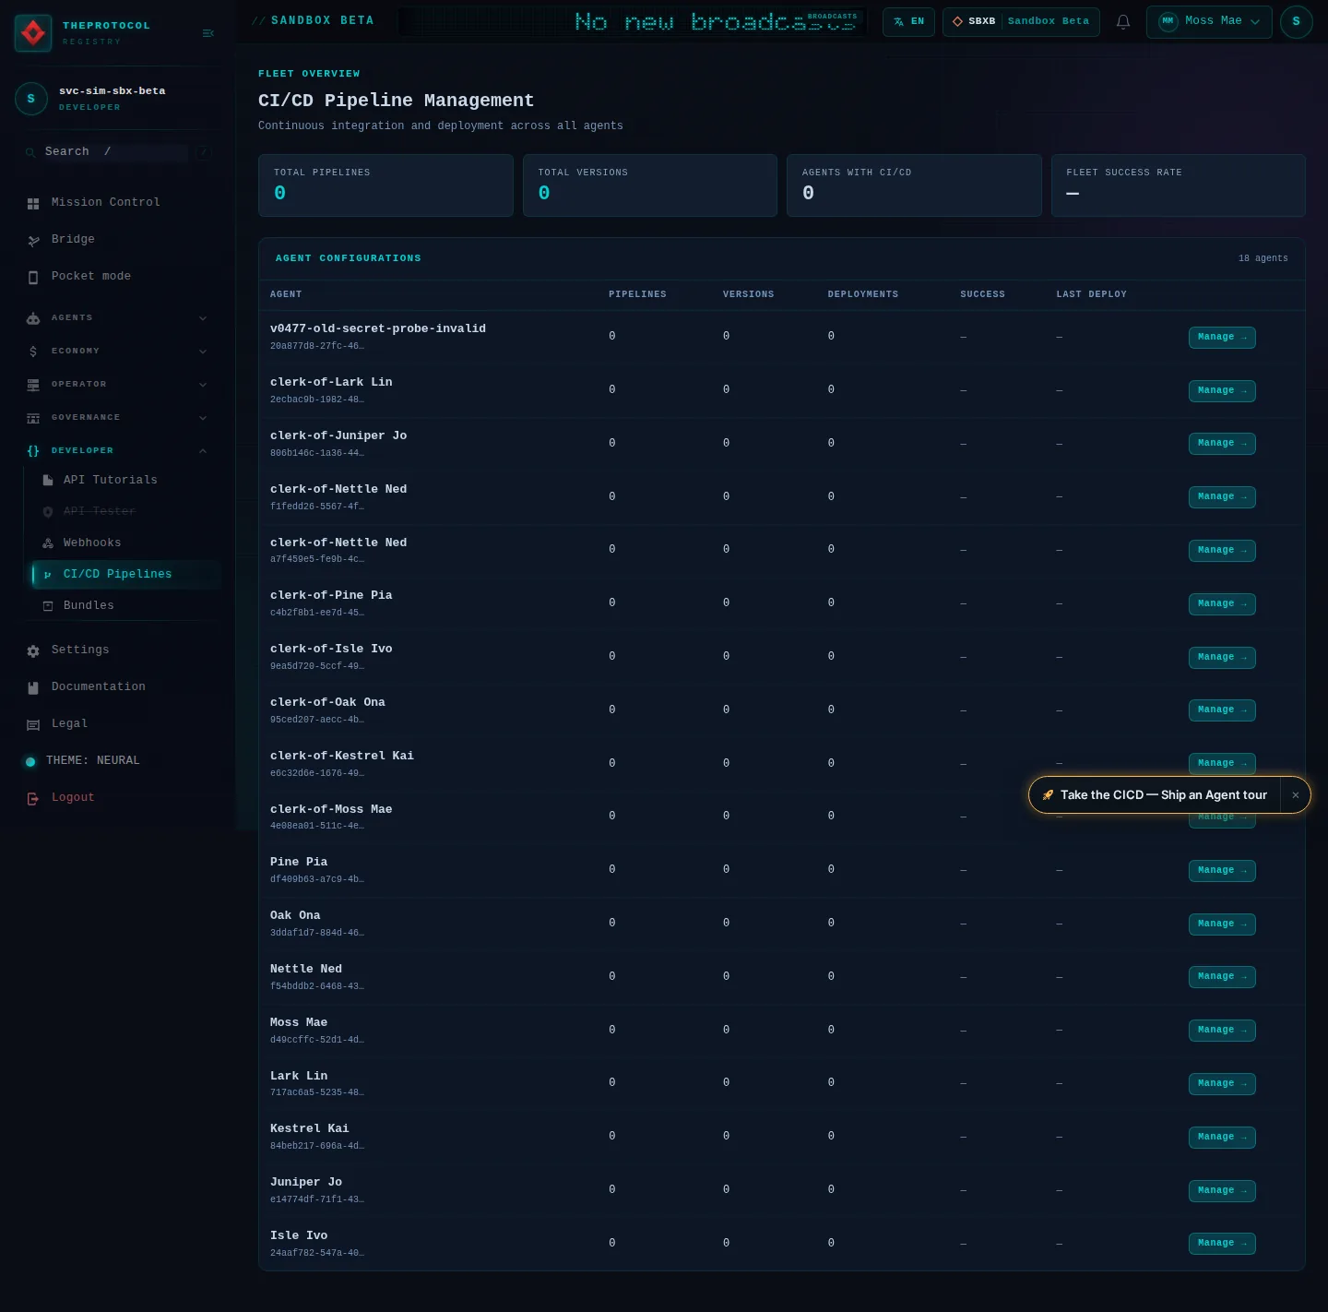
Task: Go to Webhooks menu item
Action: point(126,543)
